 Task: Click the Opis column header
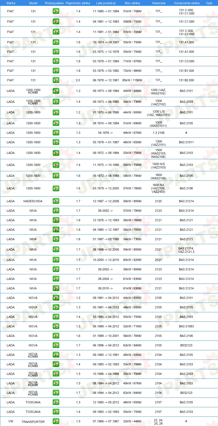pyautogui.click(x=209, y=3)
